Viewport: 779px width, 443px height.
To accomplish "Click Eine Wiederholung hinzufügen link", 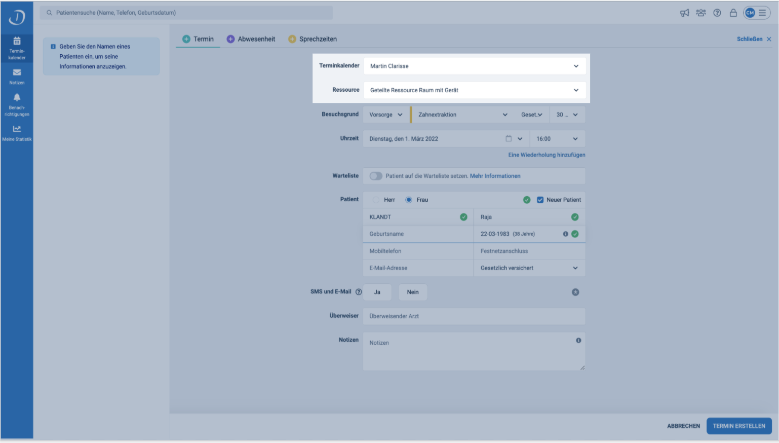I will coord(547,155).
